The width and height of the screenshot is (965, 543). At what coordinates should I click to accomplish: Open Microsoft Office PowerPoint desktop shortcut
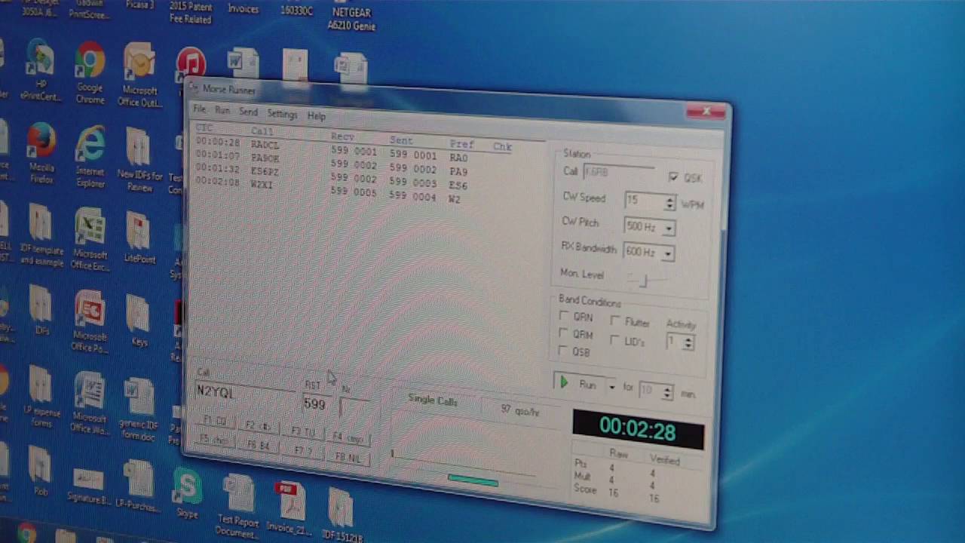coord(90,320)
